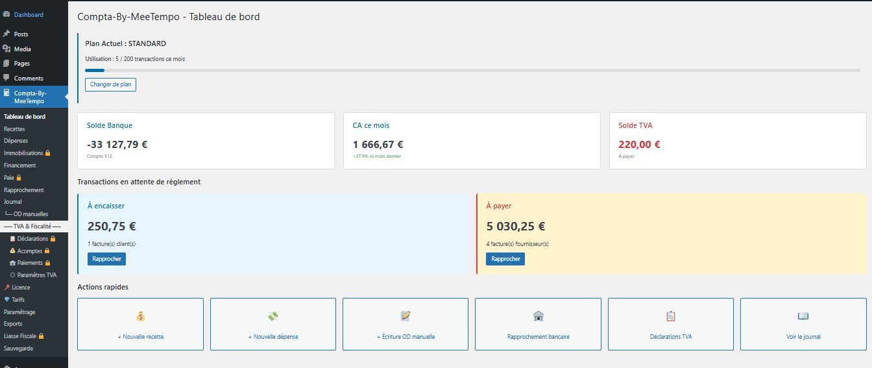
Task: Click the lock icon beside Liasse Fiscale
Action: pyautogui.click(x=42, y=336)
